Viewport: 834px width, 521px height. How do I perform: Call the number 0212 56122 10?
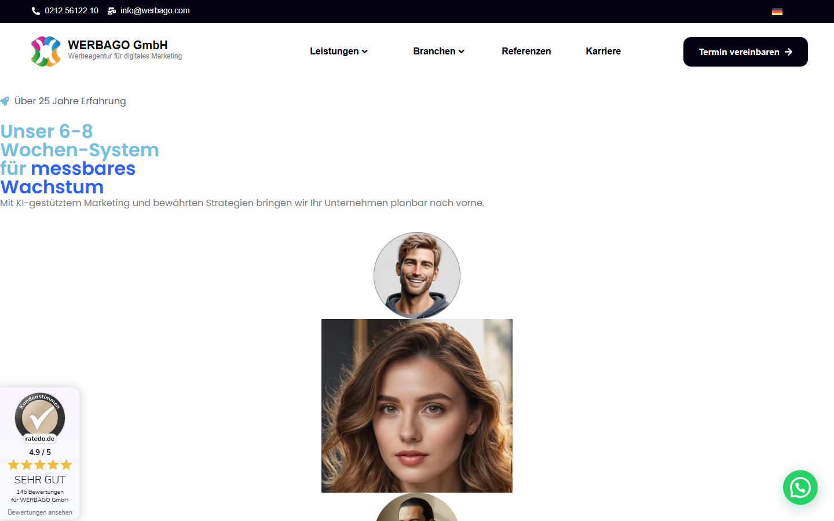[71, 10]
